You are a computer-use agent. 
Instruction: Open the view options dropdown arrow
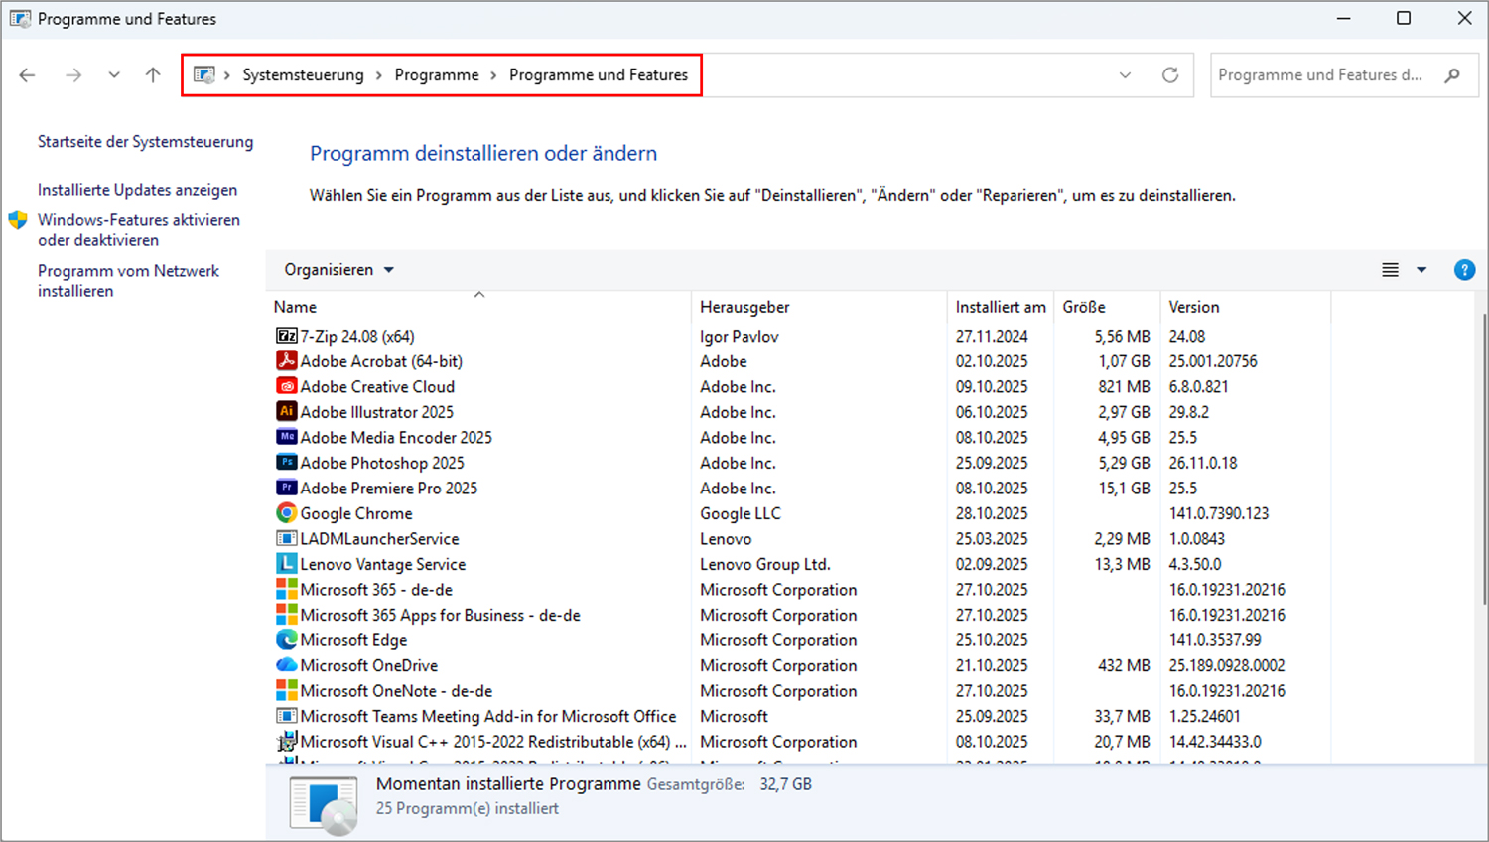coord(1420,269)
